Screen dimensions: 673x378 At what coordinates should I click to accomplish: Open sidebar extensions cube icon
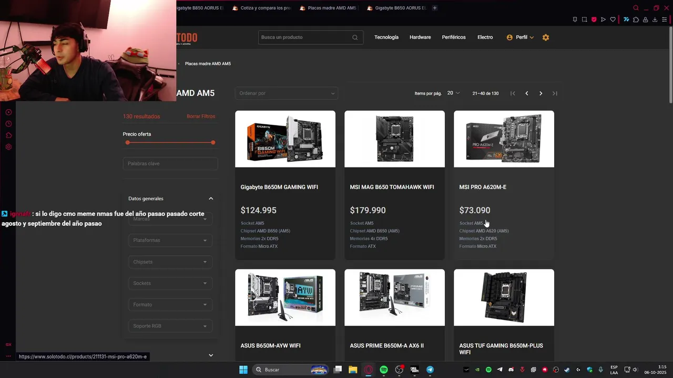8,135
